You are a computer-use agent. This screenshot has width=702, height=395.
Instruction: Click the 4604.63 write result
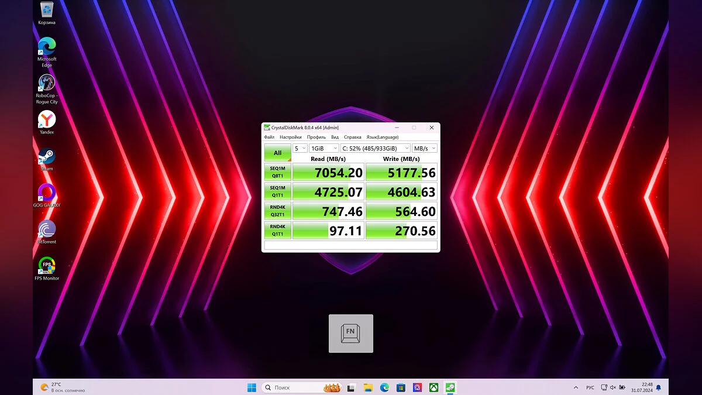401,191
